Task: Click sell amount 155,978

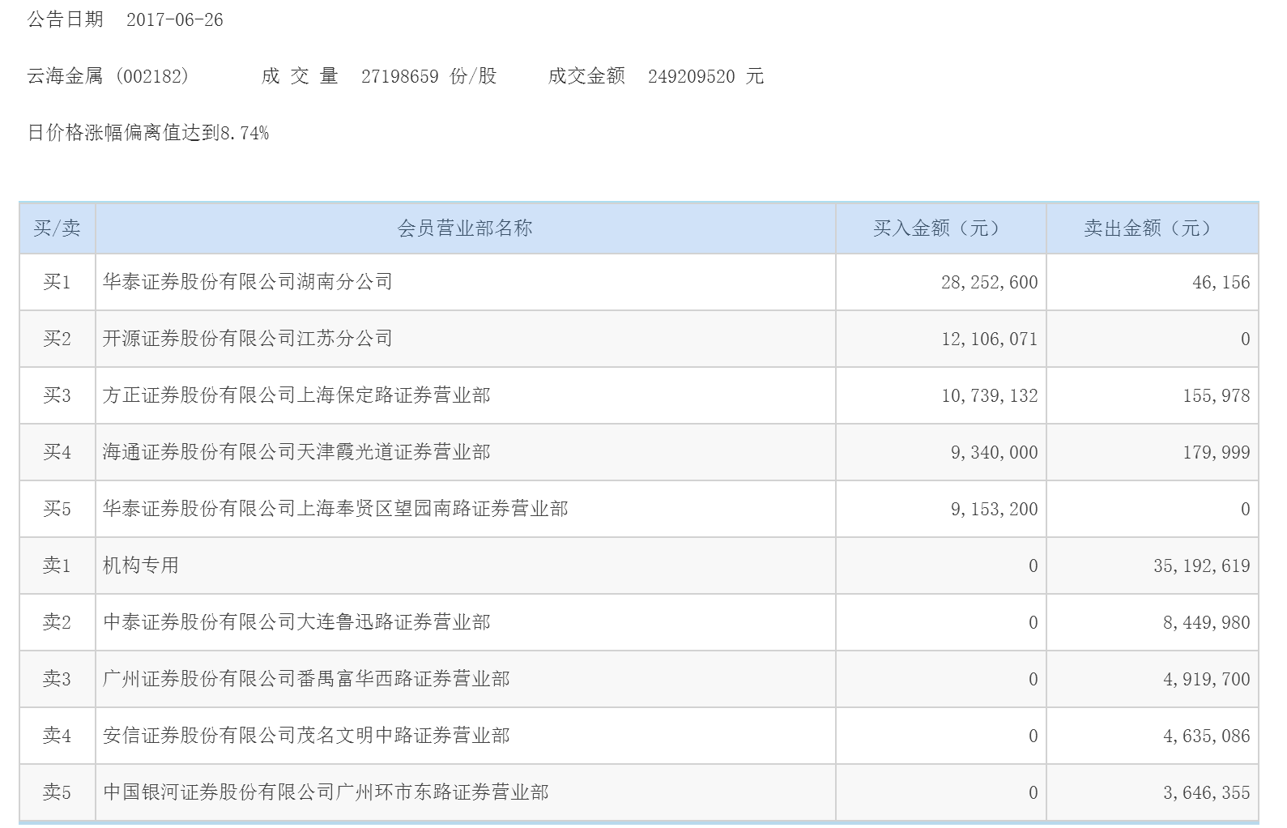Action: pos(1216,396)
